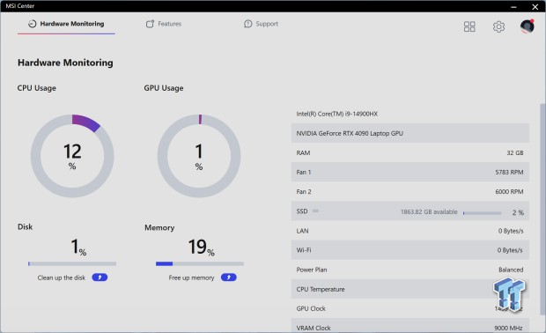
Task: Select the NVIDIA GeForce RTX 4090 row
Action: [410, 133]
